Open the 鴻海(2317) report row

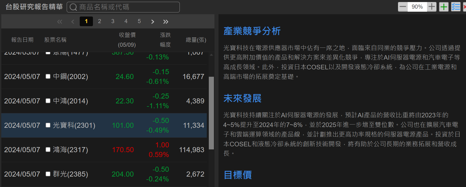(x=104, y=150)
